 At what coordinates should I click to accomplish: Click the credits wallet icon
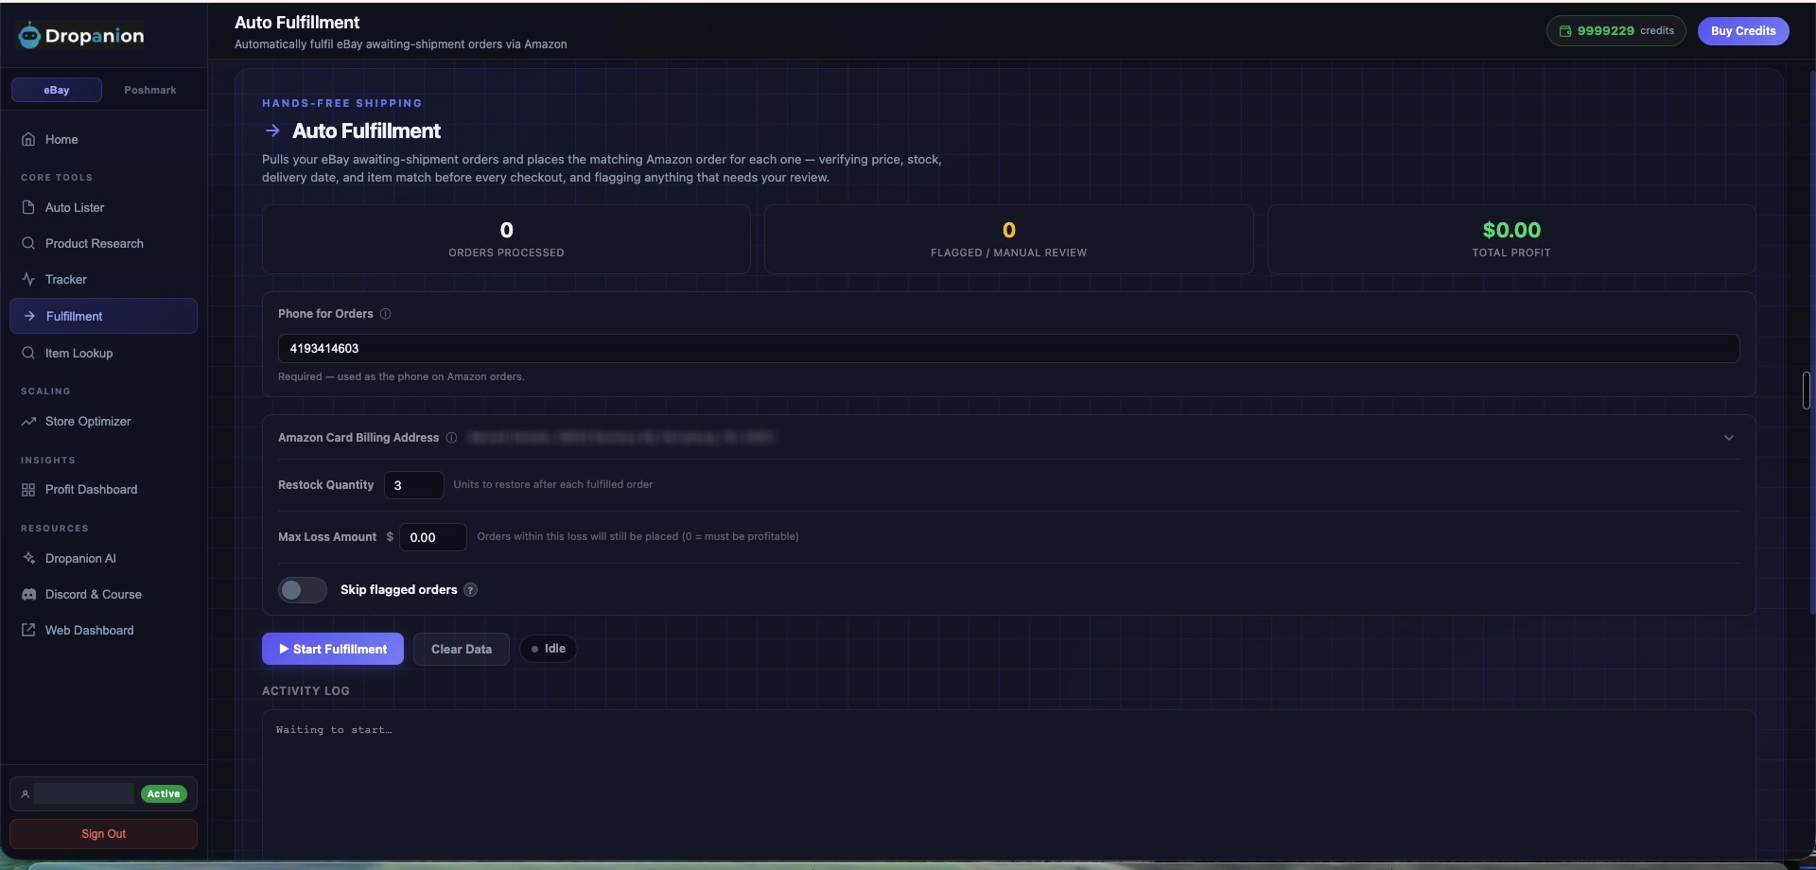tap(1565, 31)
